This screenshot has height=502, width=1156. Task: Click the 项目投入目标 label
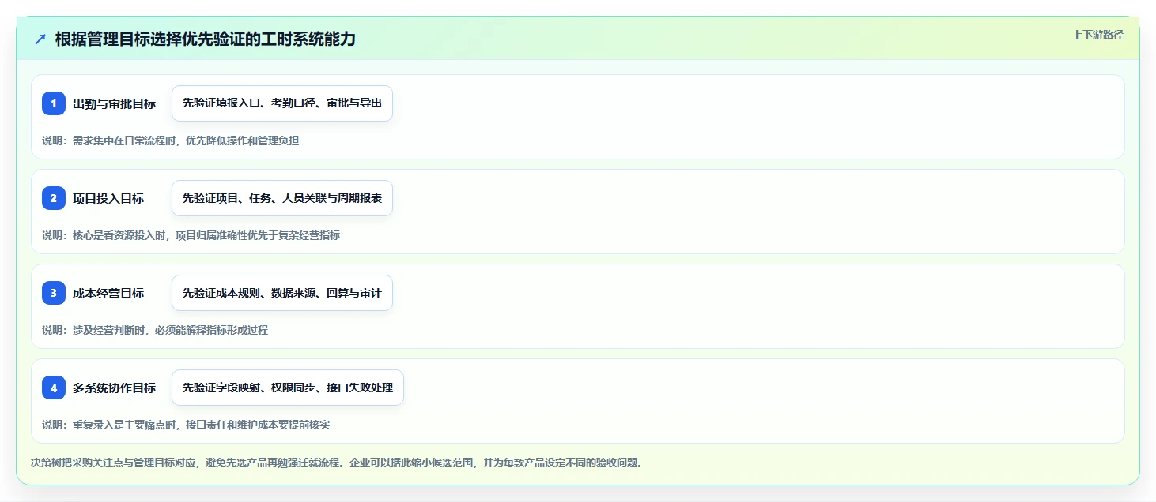tap(108, 198)
